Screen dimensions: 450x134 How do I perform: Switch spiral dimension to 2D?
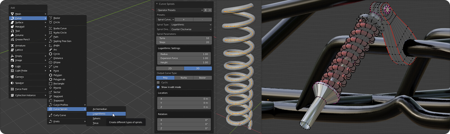click(170, 68)
